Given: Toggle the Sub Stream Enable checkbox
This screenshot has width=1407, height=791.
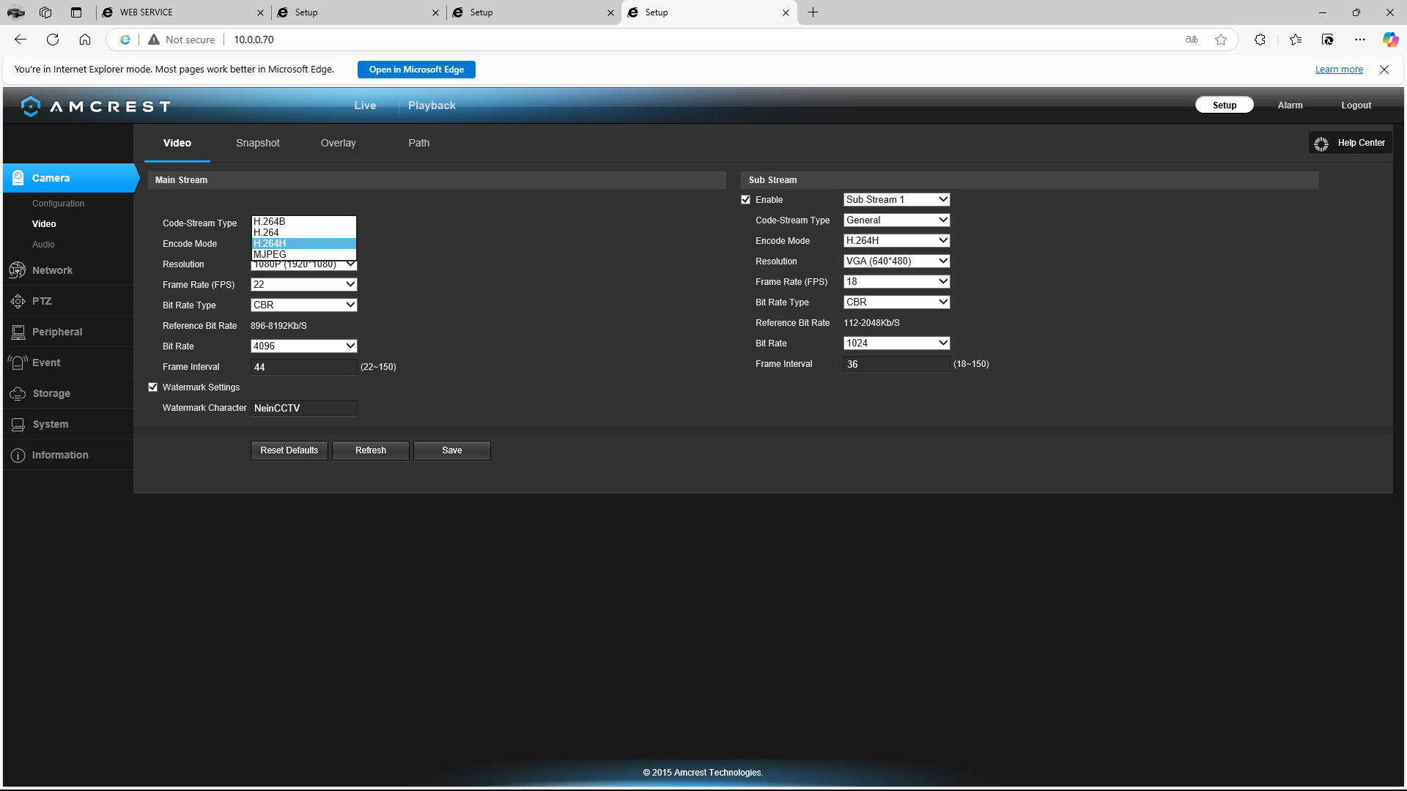Looking at the screenshot, I should 746,200.
